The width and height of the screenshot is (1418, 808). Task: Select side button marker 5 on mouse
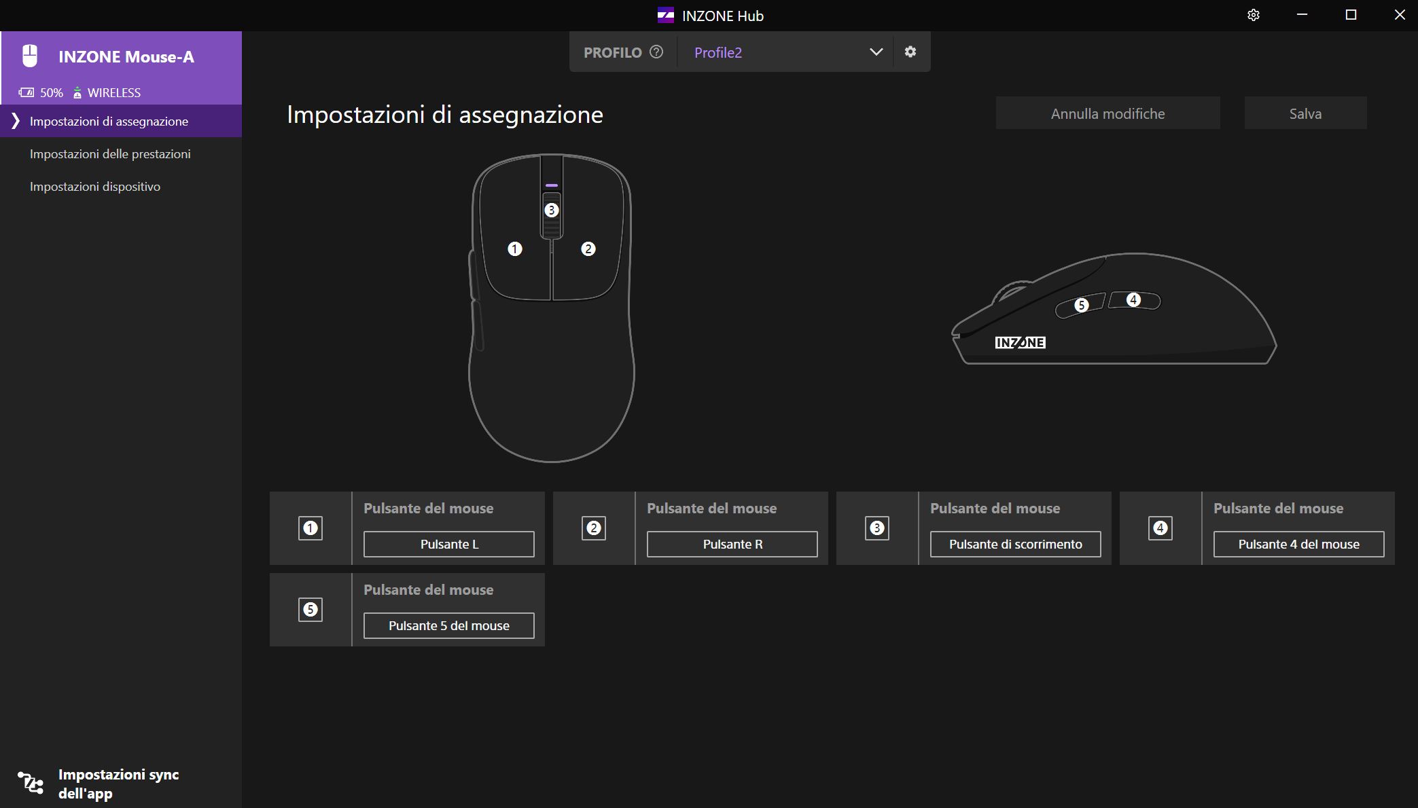tap(1082, 306)
